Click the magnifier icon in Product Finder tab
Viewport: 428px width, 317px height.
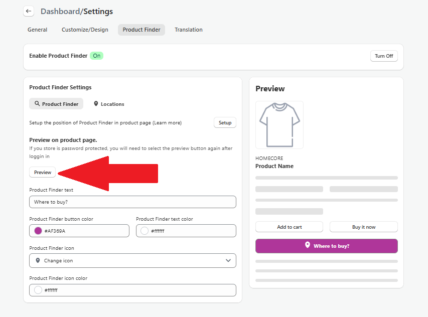point(37,104)
